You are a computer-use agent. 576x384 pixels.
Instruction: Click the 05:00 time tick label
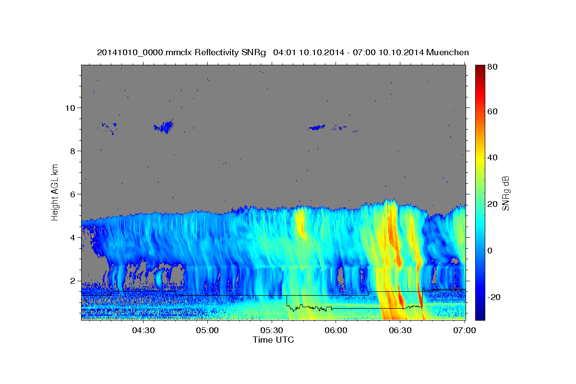[207, 331]
